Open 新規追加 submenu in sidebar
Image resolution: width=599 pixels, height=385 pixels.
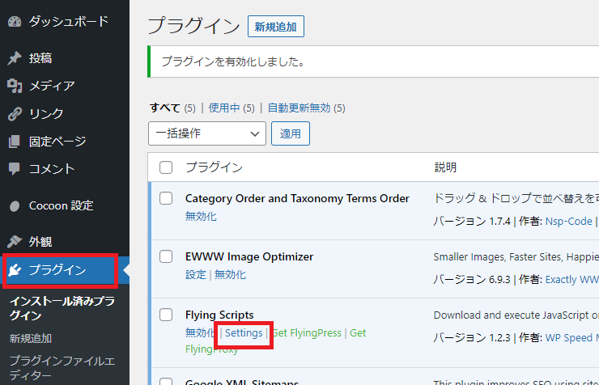(x=31, y=338)
